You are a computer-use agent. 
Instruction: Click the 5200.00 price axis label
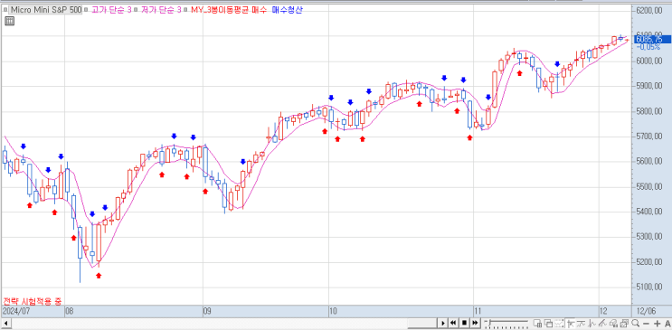[650, 262]
